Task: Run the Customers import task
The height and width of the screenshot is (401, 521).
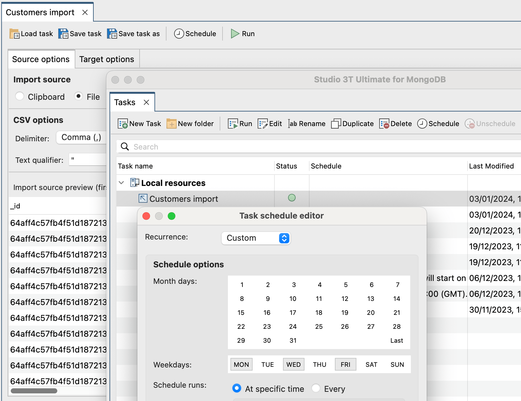Action: (x=242, y=34)
